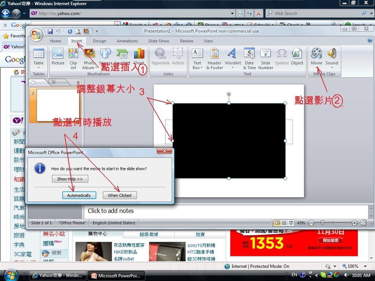The image size is (375, 281).
Task: Open Photo Album dropdown
Action: [96, 68]
